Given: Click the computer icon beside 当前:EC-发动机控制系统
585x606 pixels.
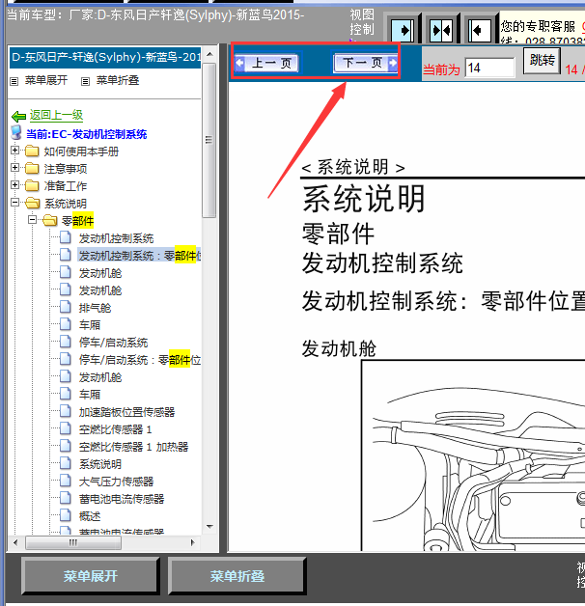Looking at the screenshot, I should 16,132.
